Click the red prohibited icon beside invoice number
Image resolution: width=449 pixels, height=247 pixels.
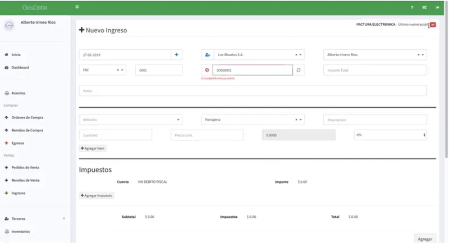click(207, 70)
